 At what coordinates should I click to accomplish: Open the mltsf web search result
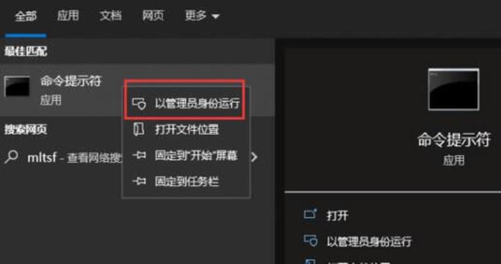[x=63, y=157]
